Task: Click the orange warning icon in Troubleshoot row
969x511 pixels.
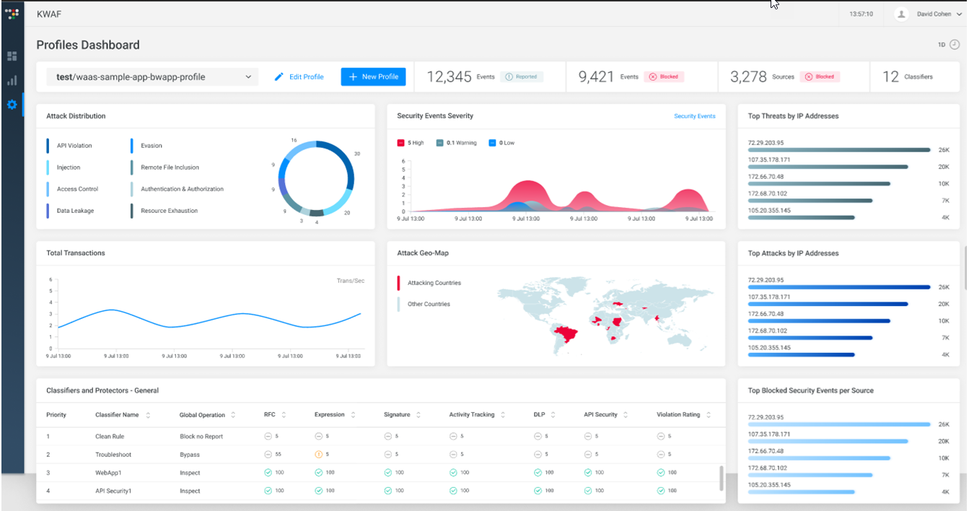Action: pyautogui.click(x=318, y=455)
